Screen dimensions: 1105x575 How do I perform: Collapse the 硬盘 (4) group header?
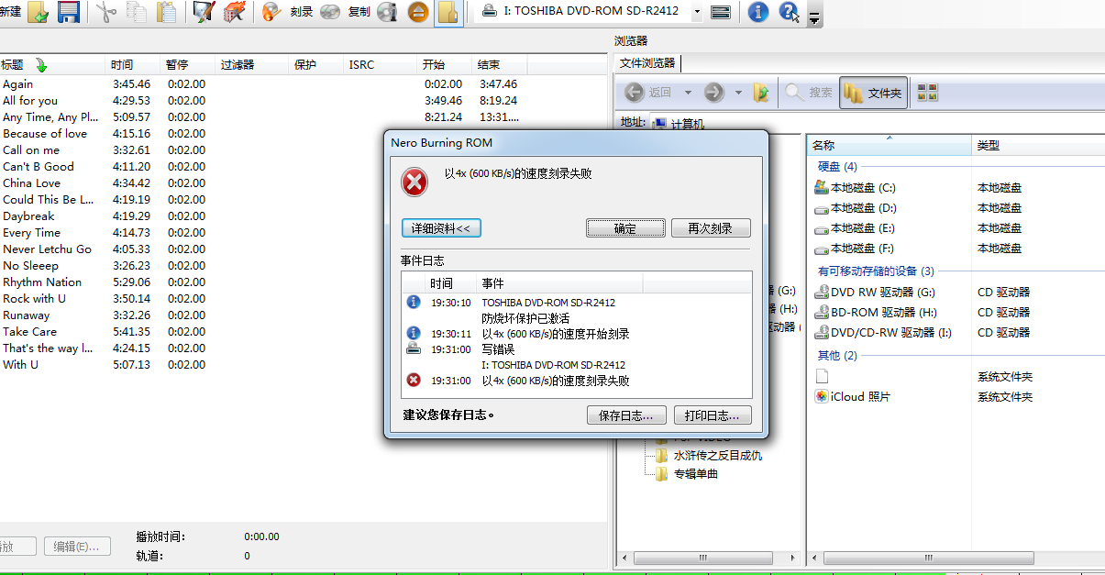click(837, 167)
